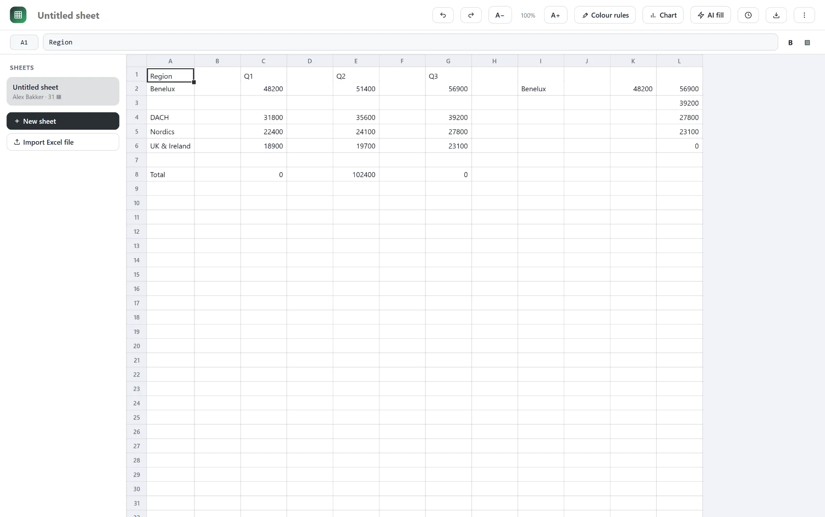The width and height of the screenshot is (825, 517).
Task: Select row 2 header
Action: pos(137,88)
